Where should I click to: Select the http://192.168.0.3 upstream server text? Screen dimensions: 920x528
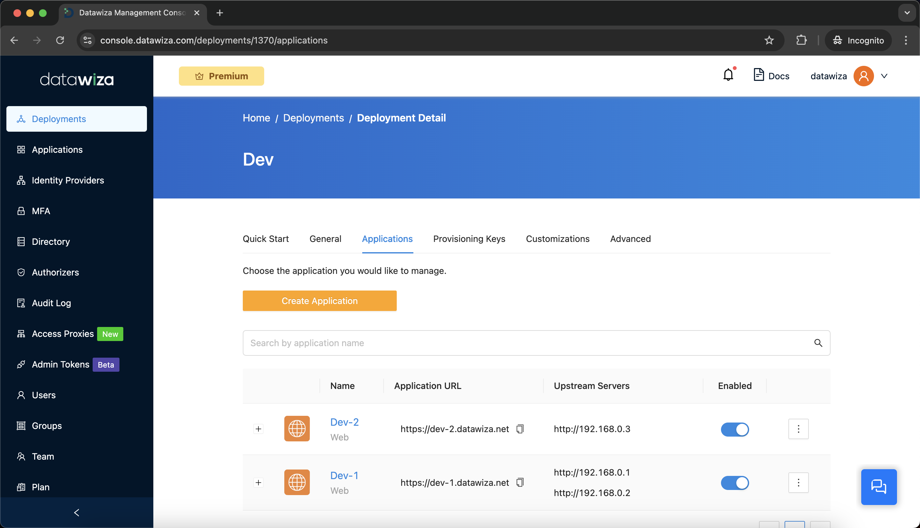tap(592, 429)
